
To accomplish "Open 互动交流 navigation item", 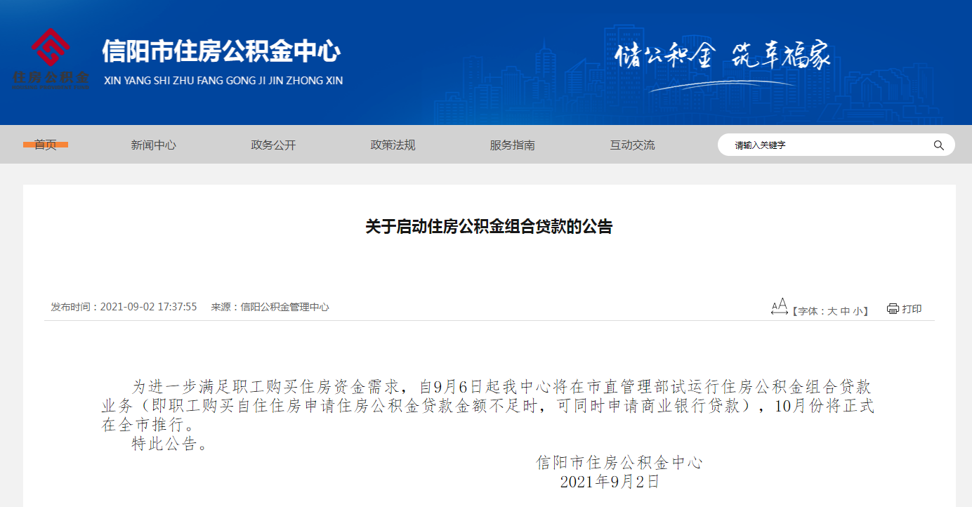I will 632,145.
